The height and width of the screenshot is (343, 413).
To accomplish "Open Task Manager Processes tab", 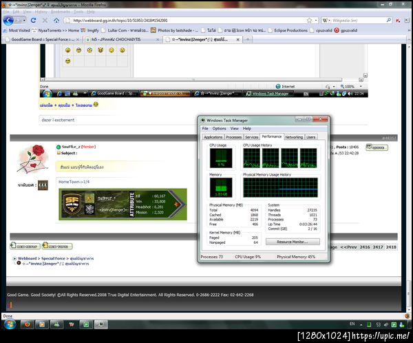I will [233, 137].
